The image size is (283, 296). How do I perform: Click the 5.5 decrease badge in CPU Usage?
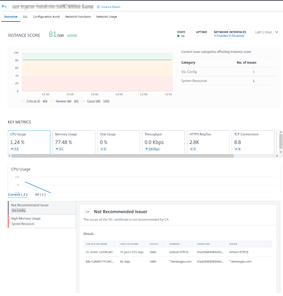15,149
